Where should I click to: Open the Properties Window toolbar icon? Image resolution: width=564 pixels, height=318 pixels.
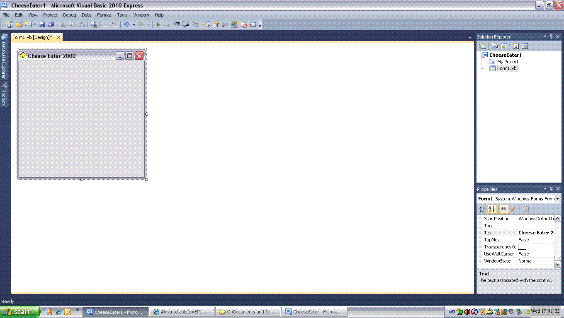(x=216, y=25)
